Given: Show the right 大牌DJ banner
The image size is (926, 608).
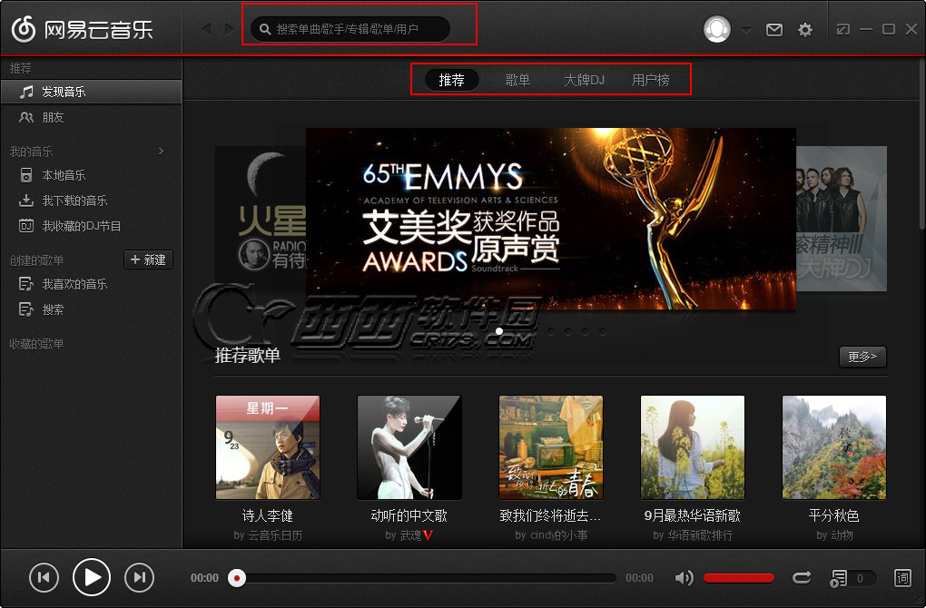Looking at the screenshot, I should pyautogui.click(x=841, y=219).
